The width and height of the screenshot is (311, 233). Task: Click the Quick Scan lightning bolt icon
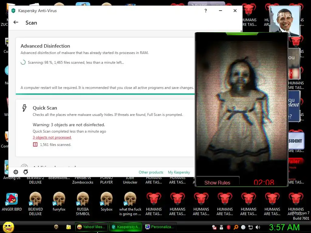click(24, 108)
